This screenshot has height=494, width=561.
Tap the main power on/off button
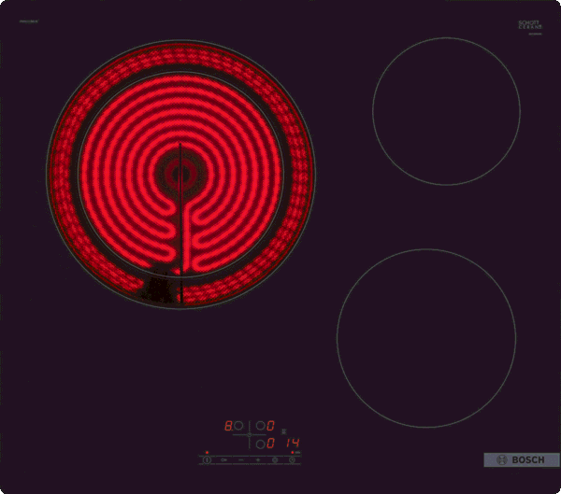click(x=208, y=459)
